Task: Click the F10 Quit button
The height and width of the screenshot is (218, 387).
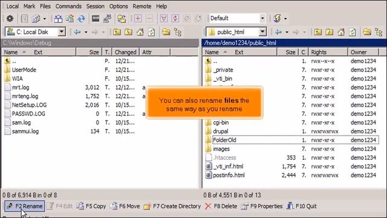Action: [301, 206]
